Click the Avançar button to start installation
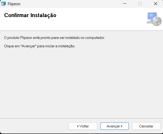 (115, 126)
